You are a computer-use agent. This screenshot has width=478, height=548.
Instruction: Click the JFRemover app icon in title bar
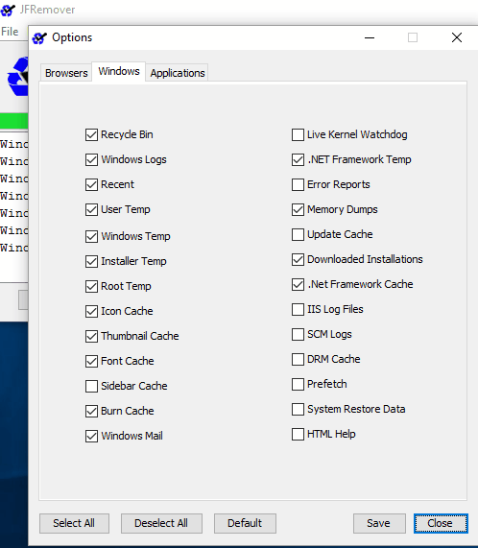point(8,10)
